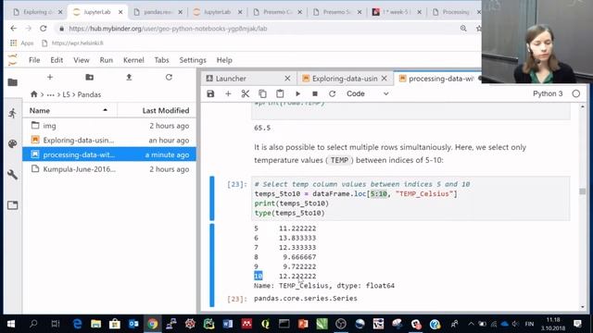Open the Running sessions sidebar icon
Viewport: 593px width, 333px height.
[12, 113]
